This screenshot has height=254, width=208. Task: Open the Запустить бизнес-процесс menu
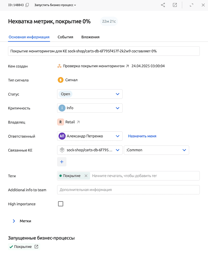pos(55,5)
